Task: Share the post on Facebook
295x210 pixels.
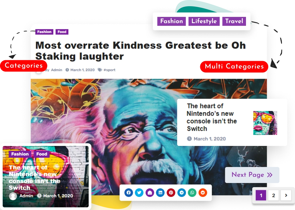Action: pyautogui.click(x=129, y=193)
